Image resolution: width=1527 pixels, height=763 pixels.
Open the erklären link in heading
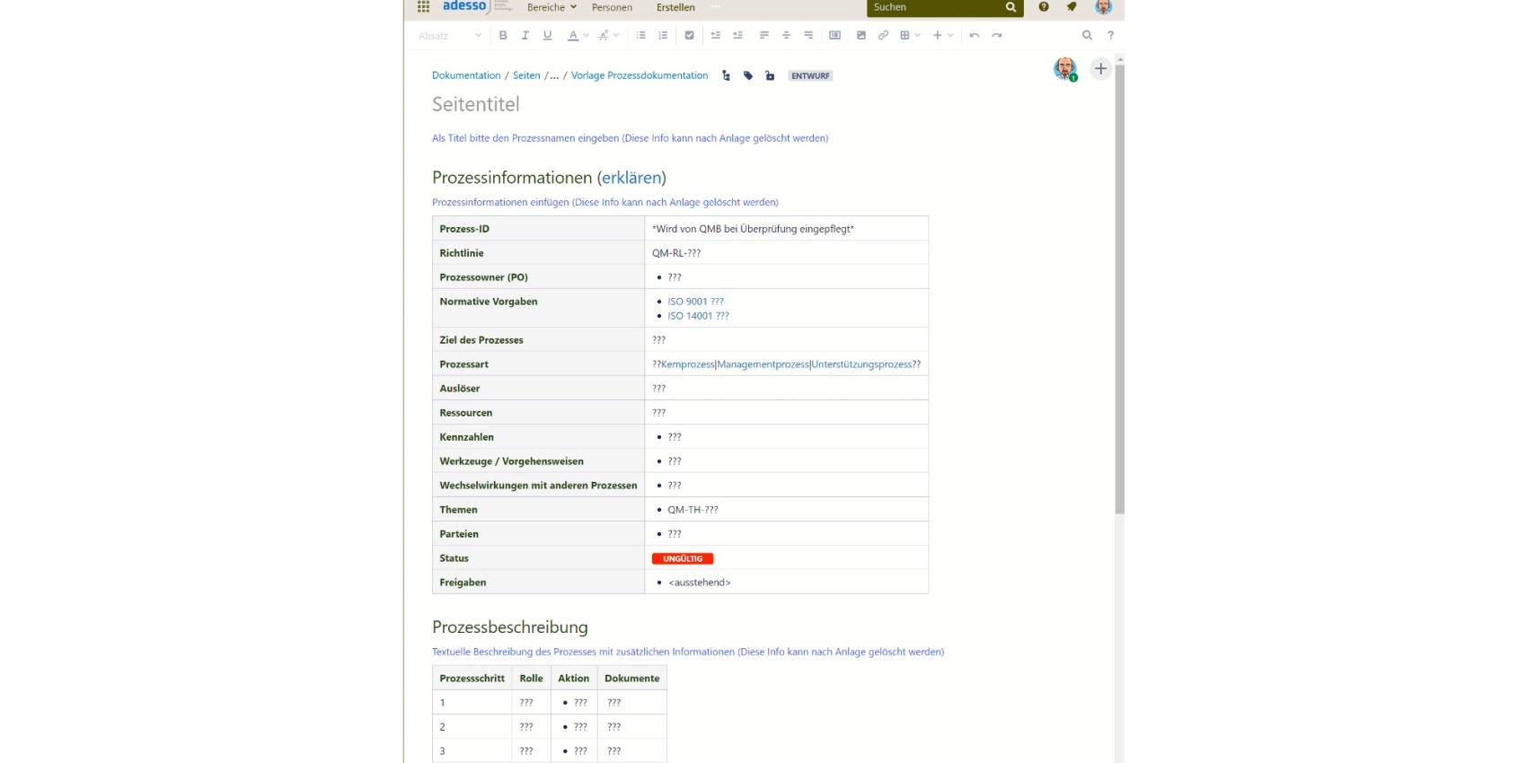[631, 178]
